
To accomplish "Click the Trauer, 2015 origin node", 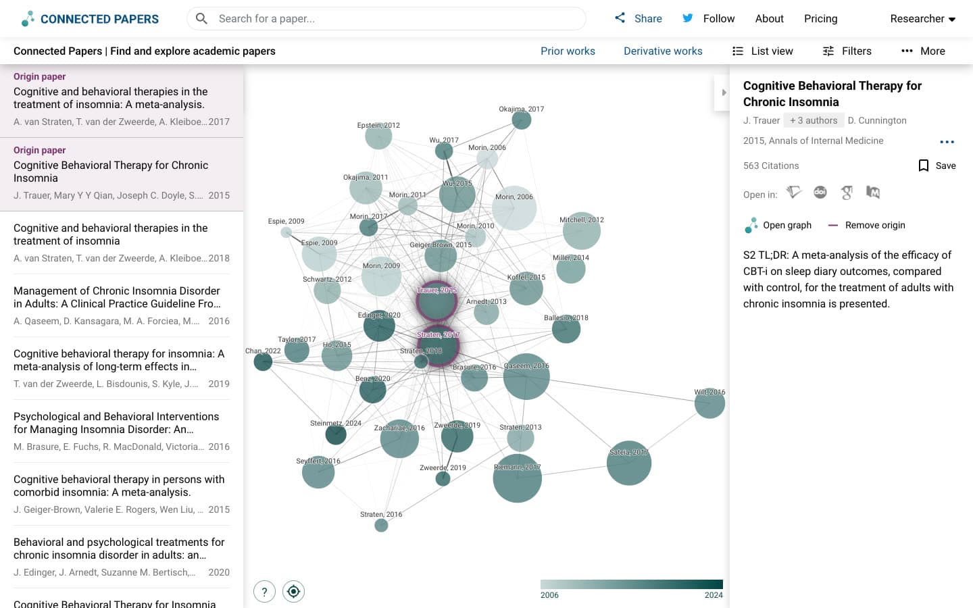I will click(x=436, y=301).
